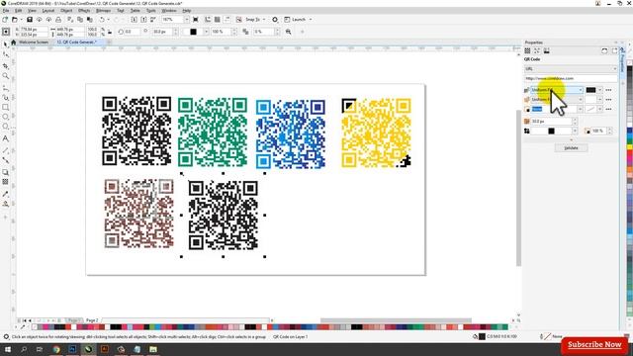Screen dimensions: 633x356
Task: Open the Window menu
Action: (x=169, y=11)
